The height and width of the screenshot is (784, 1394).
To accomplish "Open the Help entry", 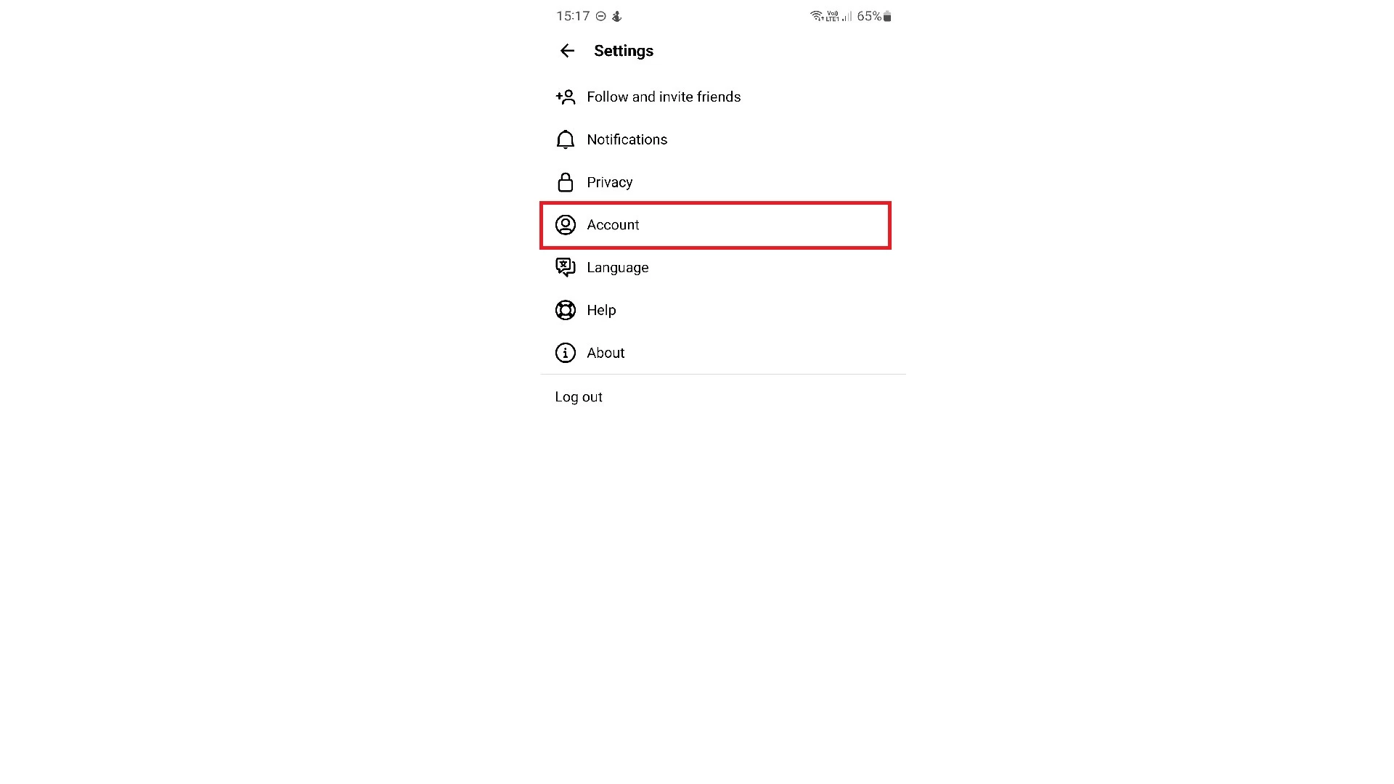I will click(x=722, y=310).
